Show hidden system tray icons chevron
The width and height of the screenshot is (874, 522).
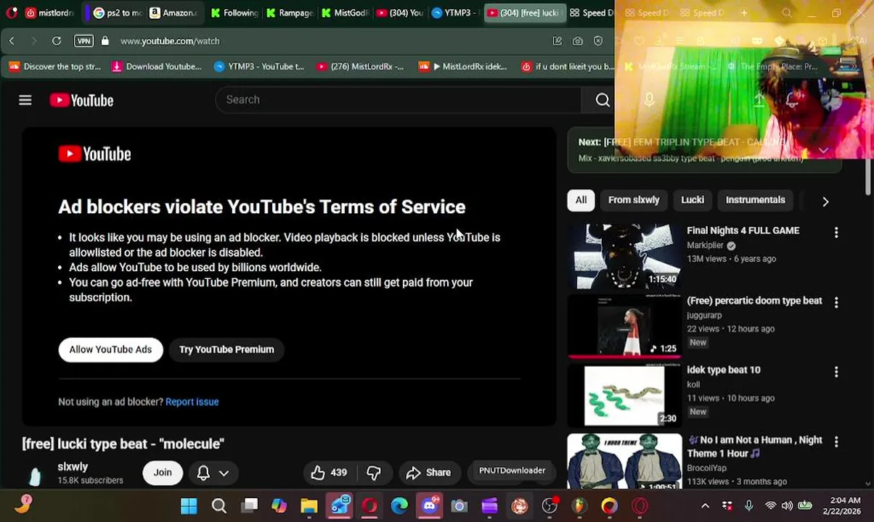705,506
